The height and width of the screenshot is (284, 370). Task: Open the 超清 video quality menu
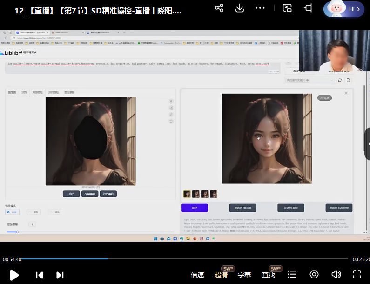tap(221, 275)
